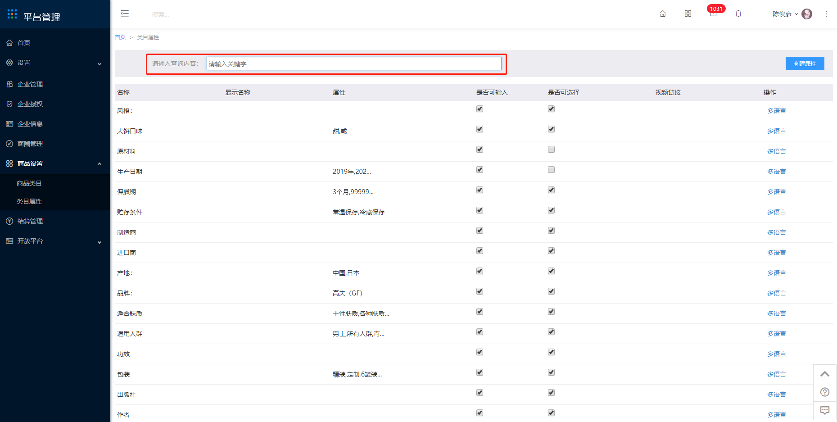Open the vertical three-dot more menu
This screenshot has width=837, height=422.
click(x=827, y=14)
